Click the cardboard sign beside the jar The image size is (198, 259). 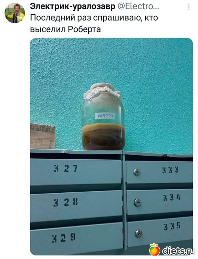click(42, 136)
